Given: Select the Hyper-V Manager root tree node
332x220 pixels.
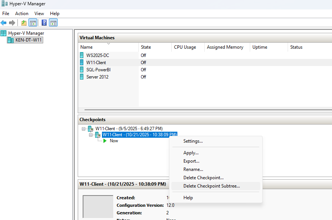Looking at the screenshot, I should [26, 33].
